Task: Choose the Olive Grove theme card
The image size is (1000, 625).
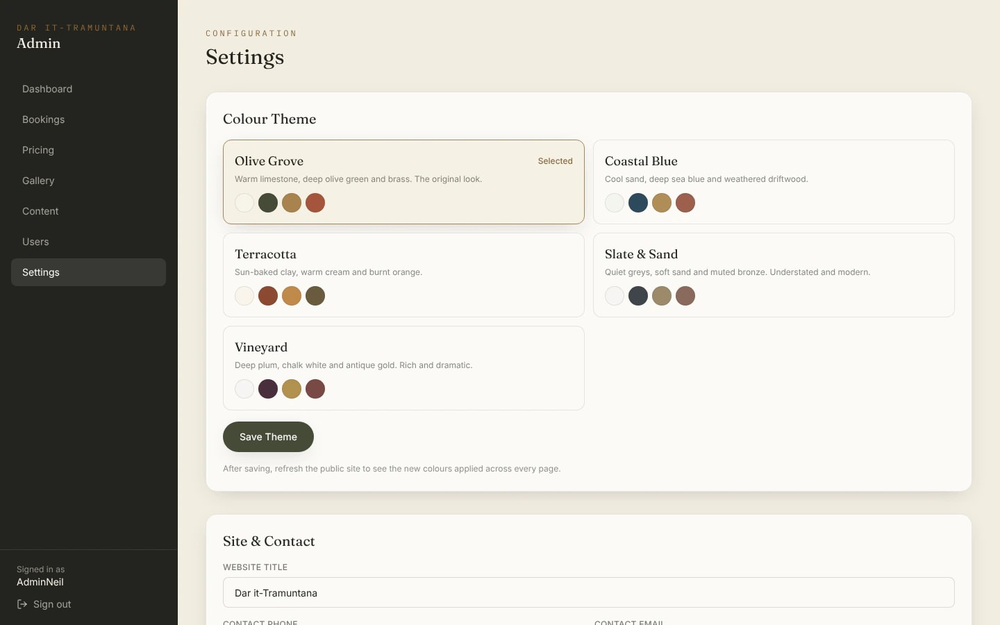Action: [403, 182]
